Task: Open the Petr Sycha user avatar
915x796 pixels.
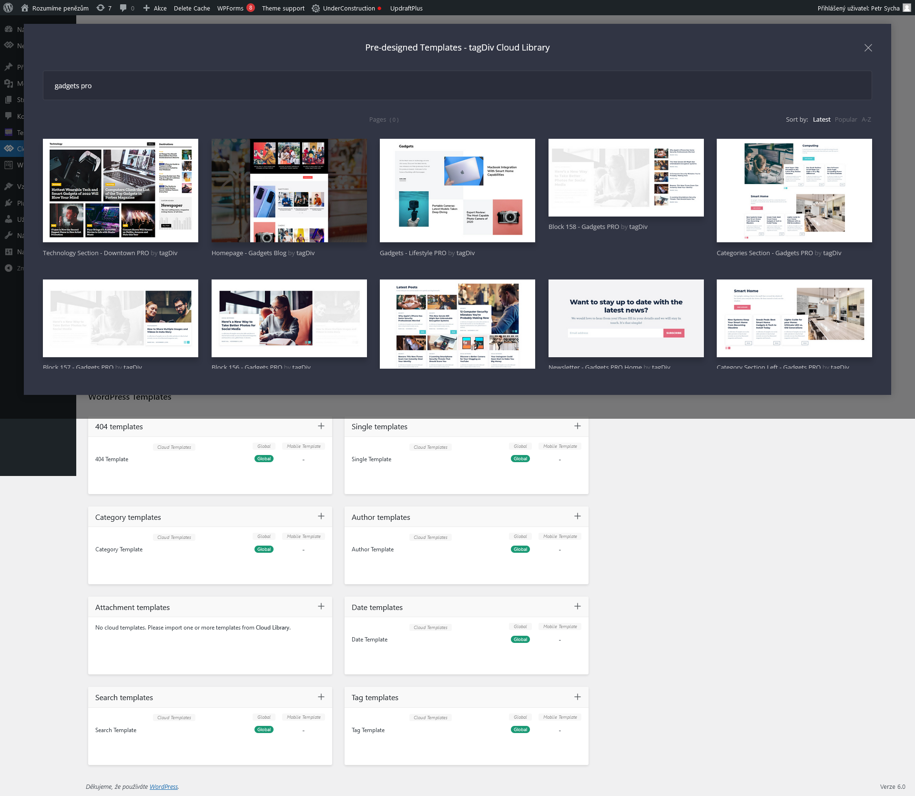Action: (x=906, y=8)
